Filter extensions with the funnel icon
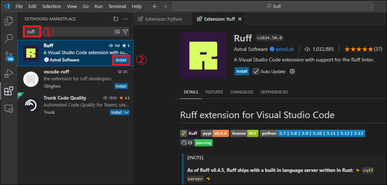 point(125,32)
